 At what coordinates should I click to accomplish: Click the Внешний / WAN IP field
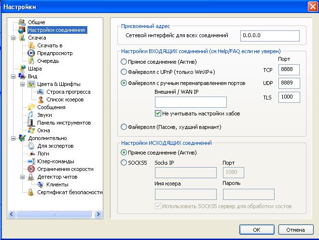191,102
